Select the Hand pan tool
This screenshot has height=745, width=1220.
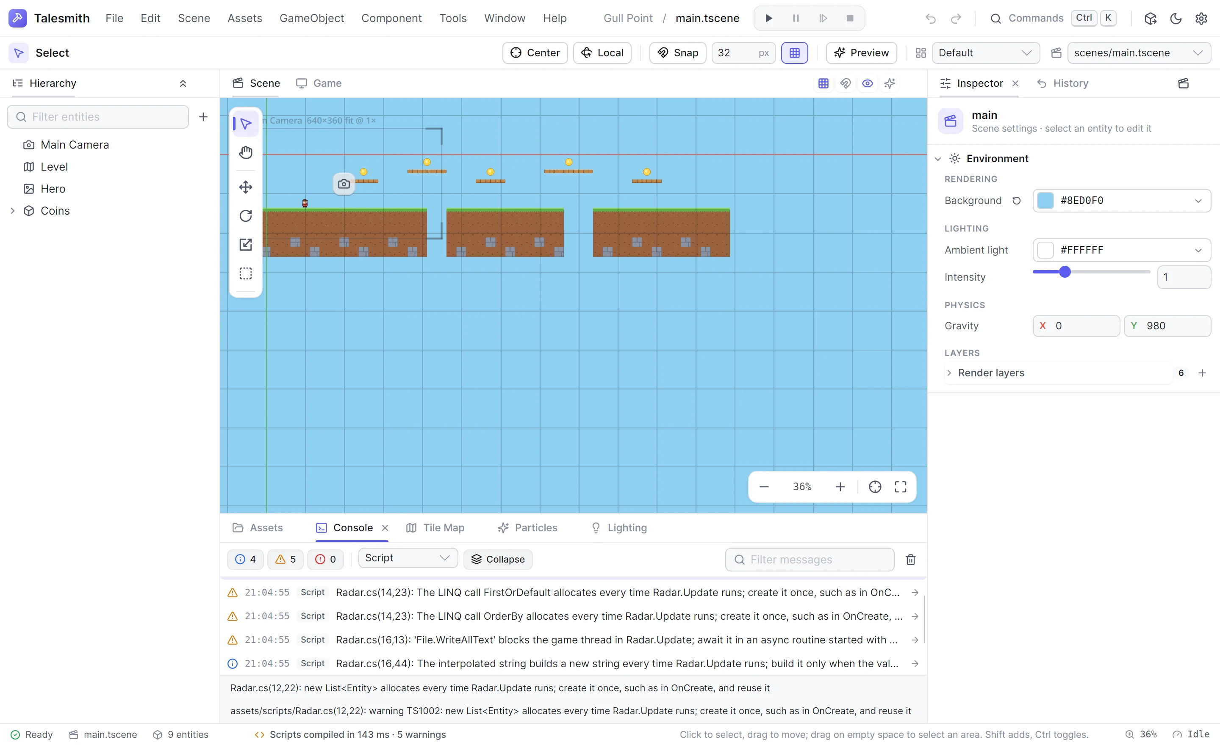(x=246, y=152)
